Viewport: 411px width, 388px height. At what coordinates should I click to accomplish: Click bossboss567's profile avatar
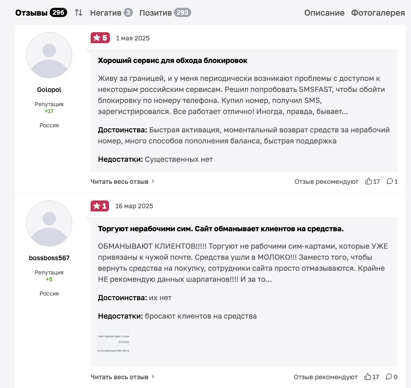coord(49,223)
